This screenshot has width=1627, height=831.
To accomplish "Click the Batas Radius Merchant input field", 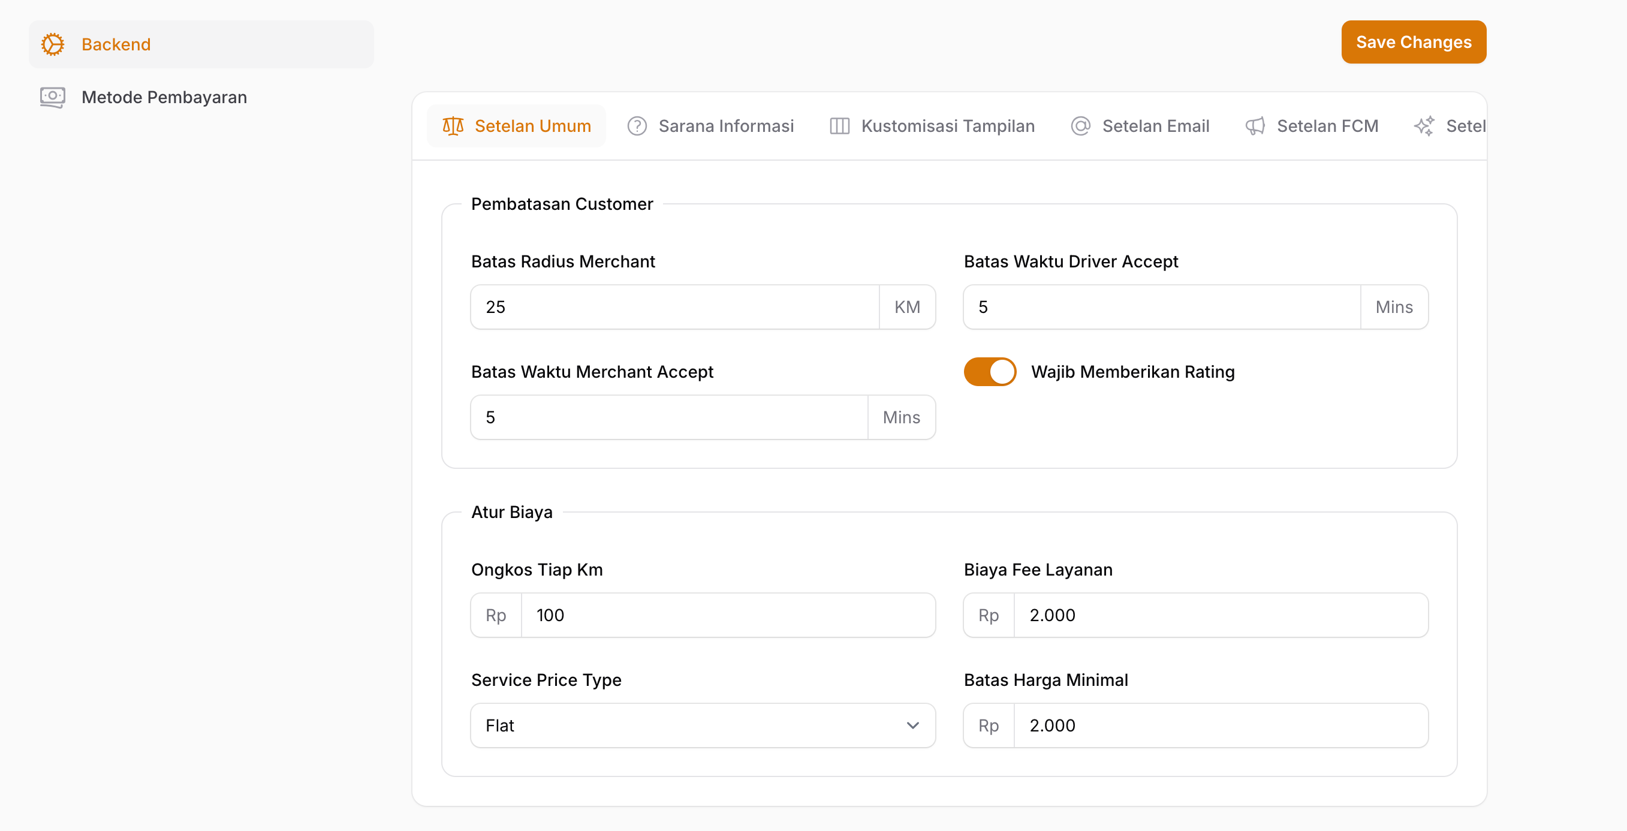I will tap(674, 307).
